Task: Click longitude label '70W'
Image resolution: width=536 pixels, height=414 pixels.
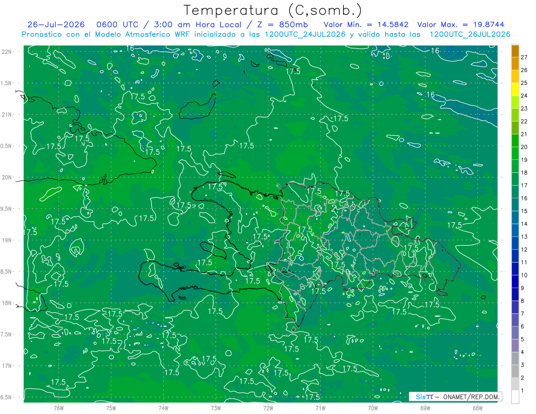Action: 373,408
